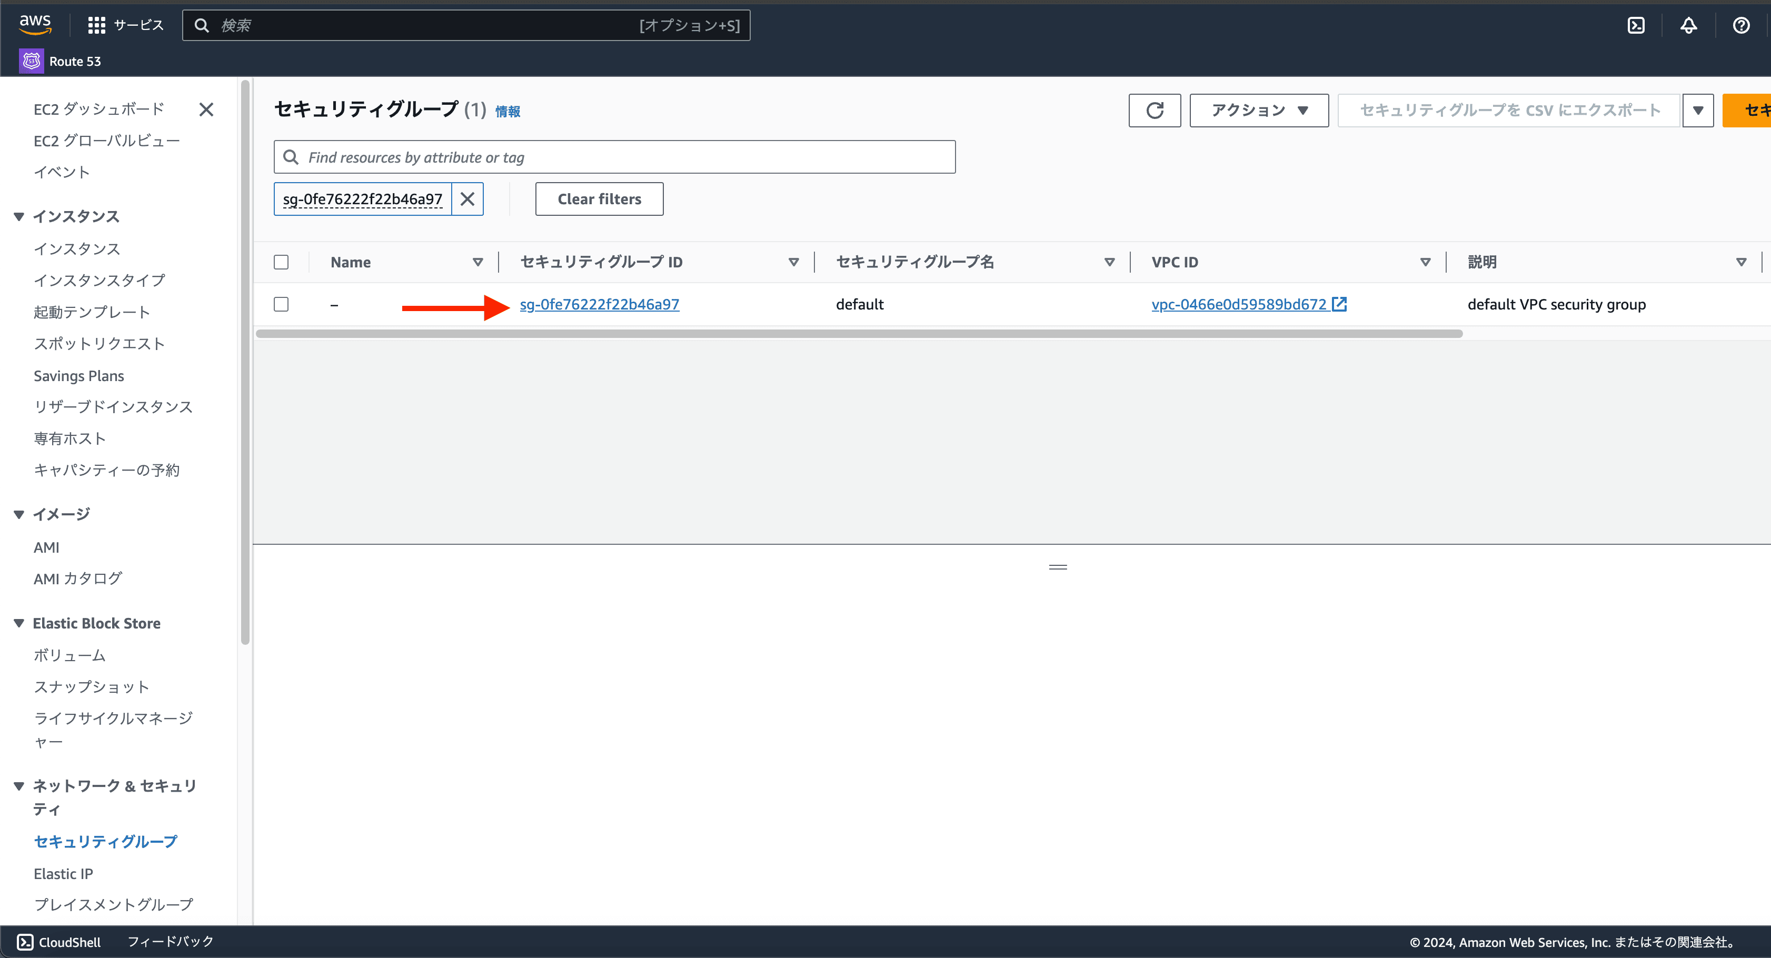Open リザーブドインスタンス
1771x958 pixels.
pyautogui.click(x=113, y=407)
